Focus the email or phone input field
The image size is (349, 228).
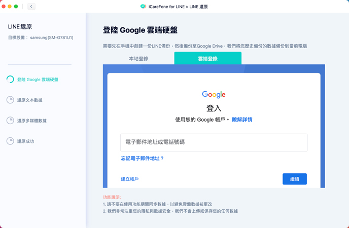214,142
